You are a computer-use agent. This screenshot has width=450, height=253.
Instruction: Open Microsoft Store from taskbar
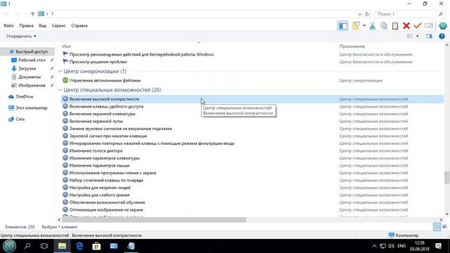pyautogui.click(x=96, y=246)
